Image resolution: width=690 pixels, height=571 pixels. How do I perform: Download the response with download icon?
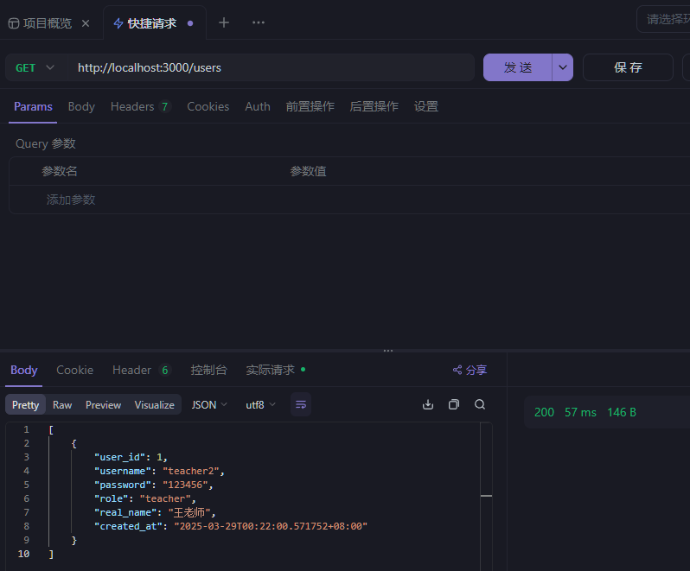pos(428,404)
